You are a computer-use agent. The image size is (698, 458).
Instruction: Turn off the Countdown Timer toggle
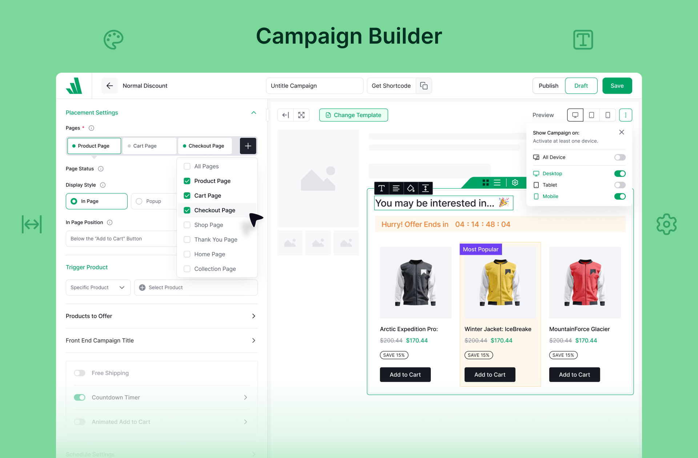[x=80, y=397]
